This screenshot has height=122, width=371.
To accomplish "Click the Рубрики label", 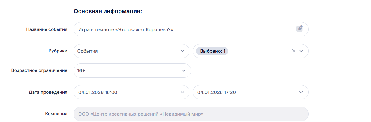I will click(x=58, y=51).
